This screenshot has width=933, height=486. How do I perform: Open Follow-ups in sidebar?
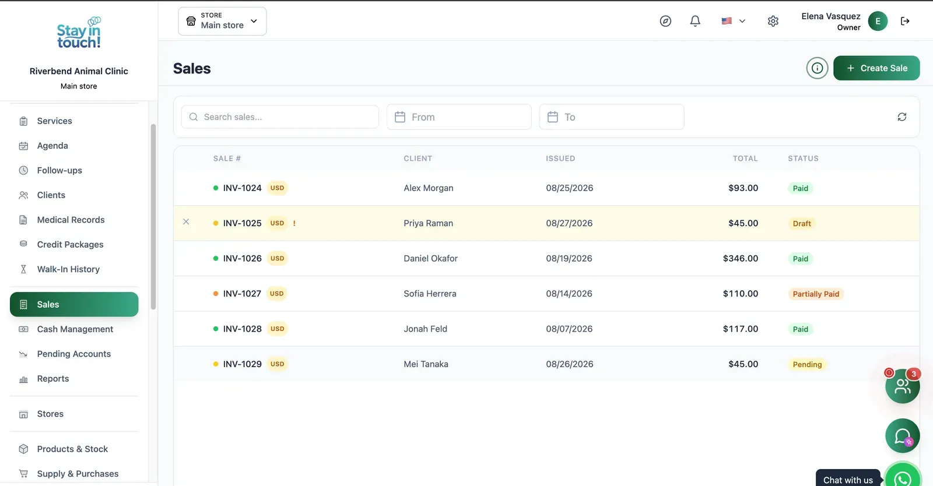tap(74, 170)
